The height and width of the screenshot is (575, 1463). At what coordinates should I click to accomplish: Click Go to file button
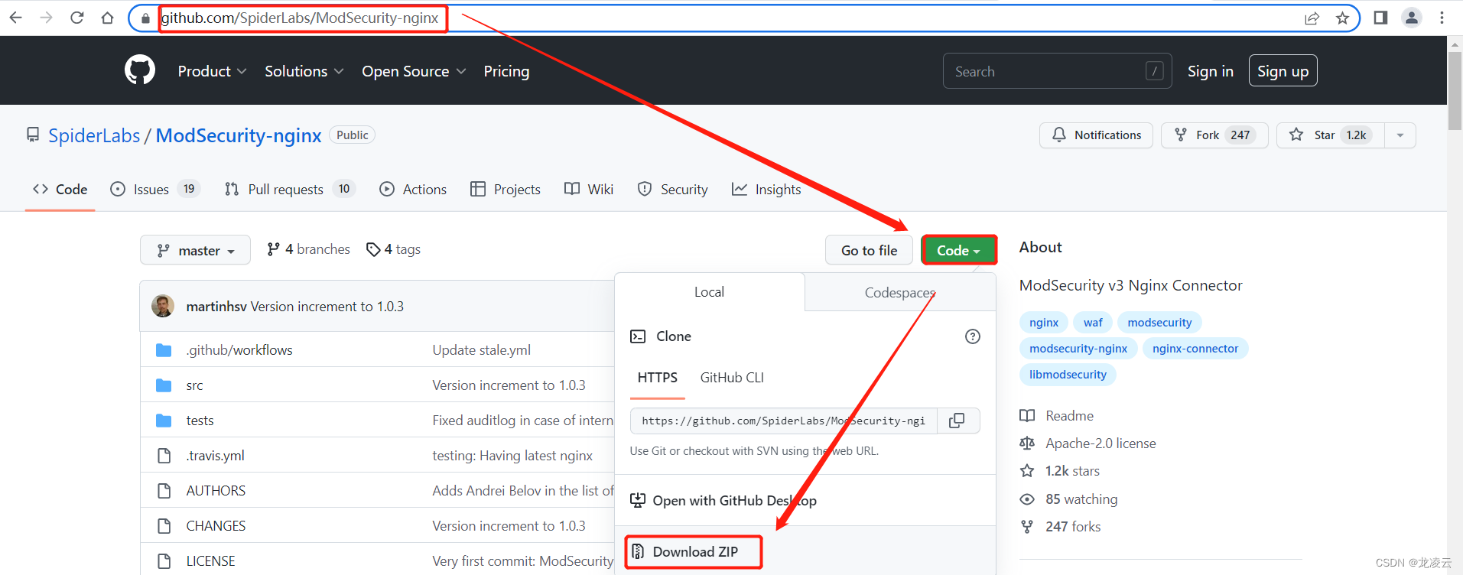click(x=869, y=250)
